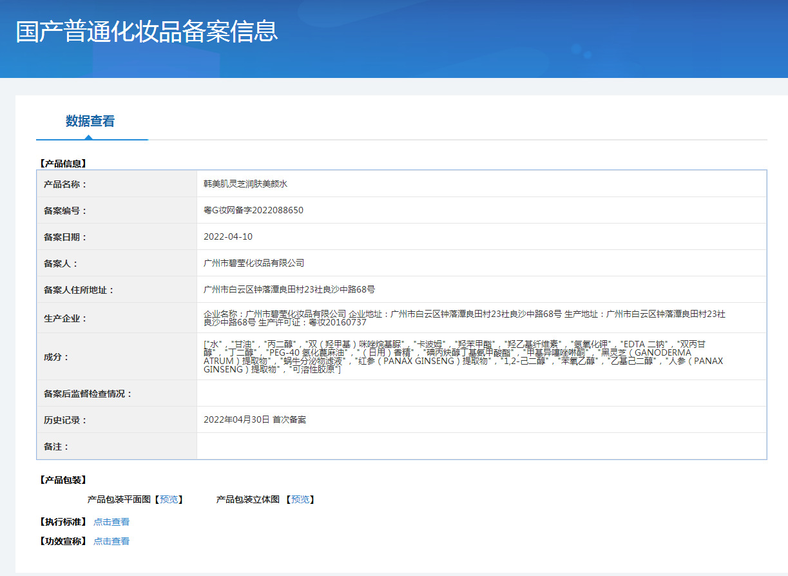Click the 备案后监督检查情况 label cell
788x576 pixels.
[x=88, y=393]
